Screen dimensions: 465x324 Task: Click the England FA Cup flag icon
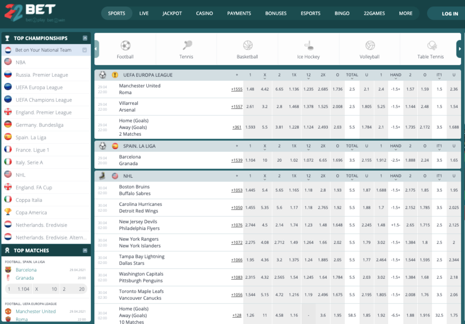[x=8, y=187]
